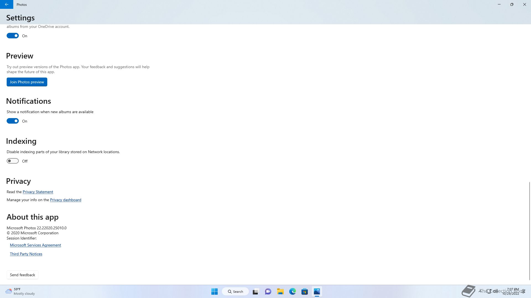Turn off the OneDrive albums toggle

(13, 36)
